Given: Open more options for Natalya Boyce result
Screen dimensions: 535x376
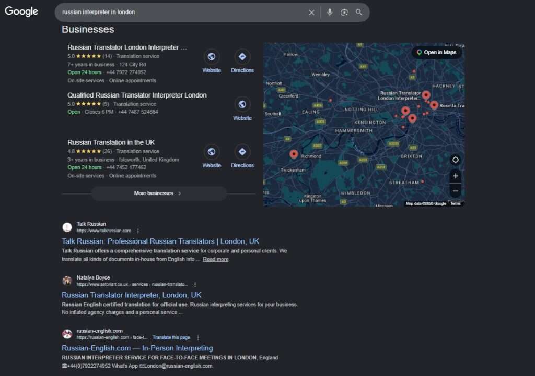Looking at the screenshot, I should tap(195, 284).
